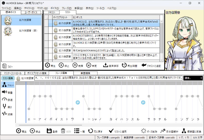Click the phrase text input field

[x=108, y=78]
